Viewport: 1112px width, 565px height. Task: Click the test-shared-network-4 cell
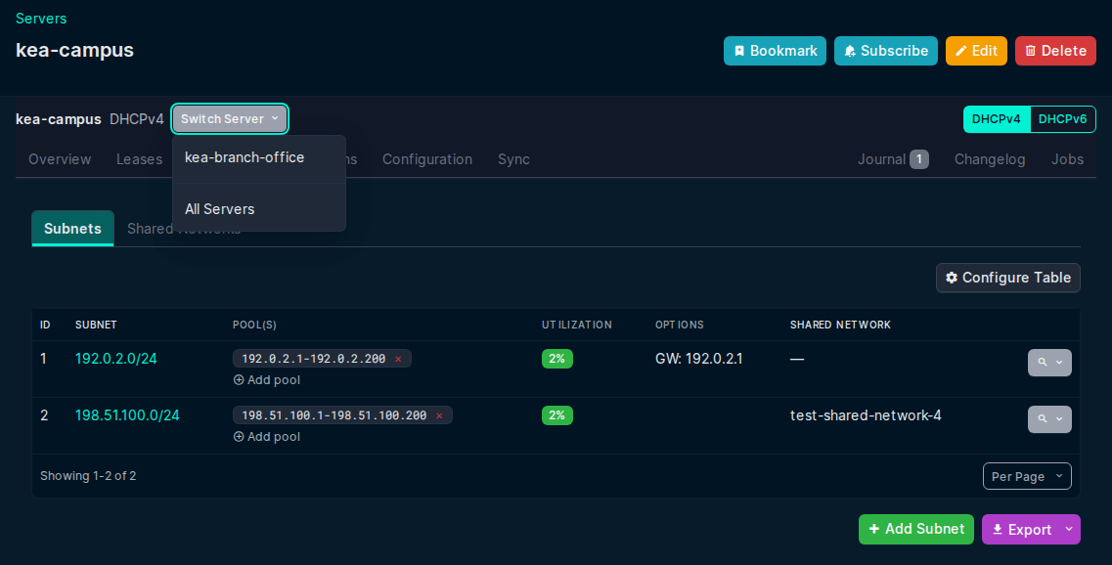tap(866, 415)
